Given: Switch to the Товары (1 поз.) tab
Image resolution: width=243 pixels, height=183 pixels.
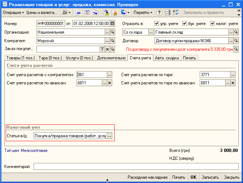Looking at the screenshot, I should click(20, 58).
